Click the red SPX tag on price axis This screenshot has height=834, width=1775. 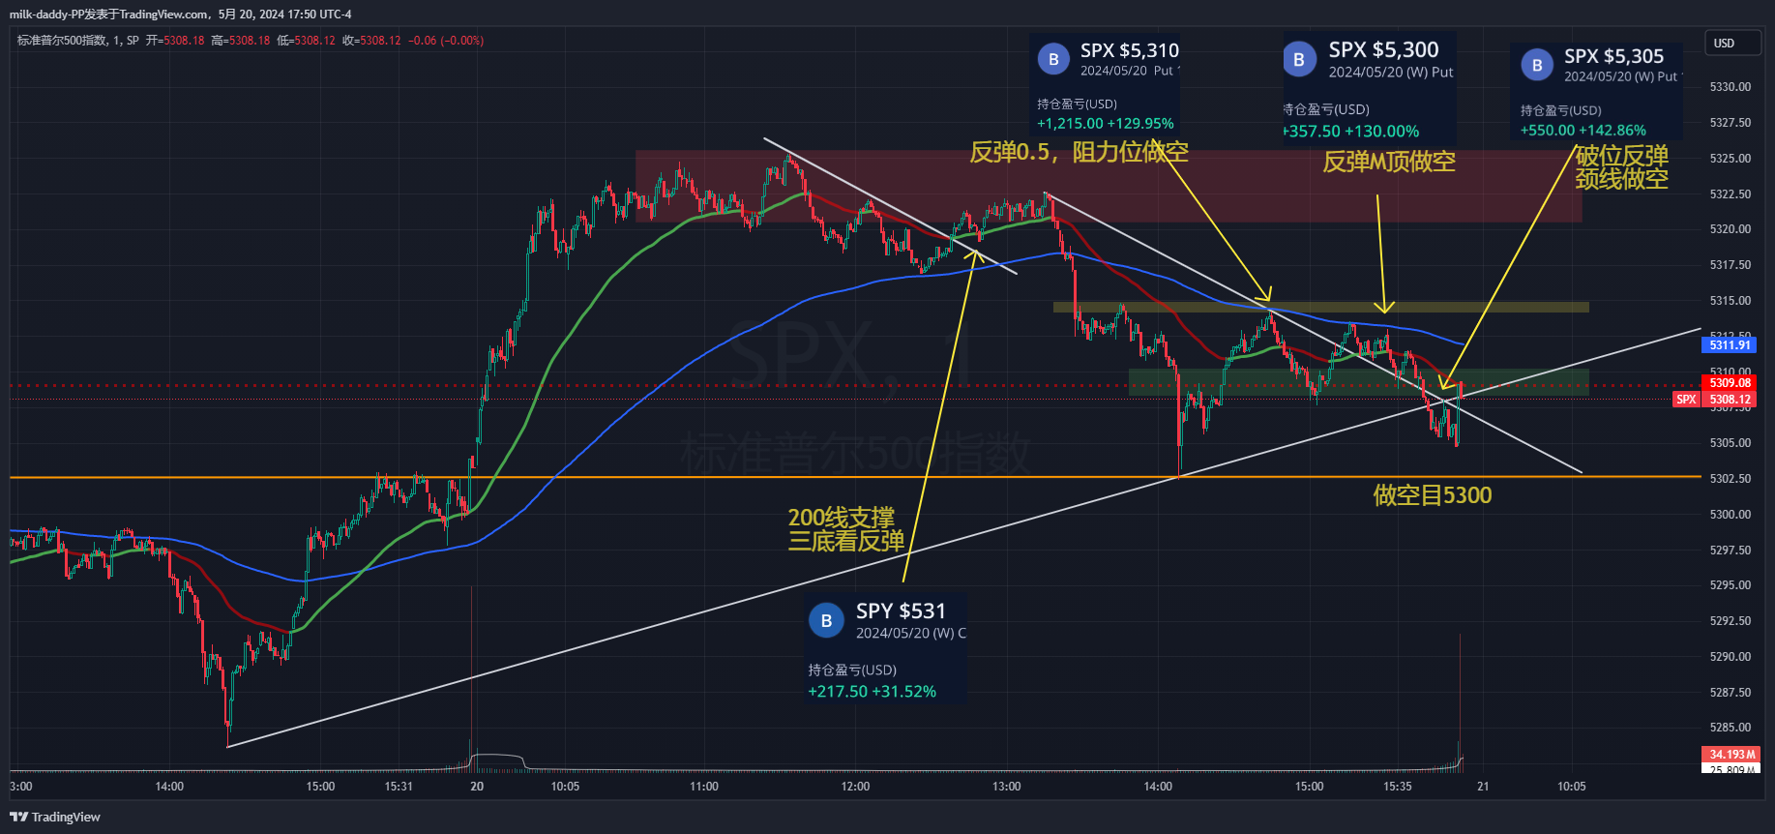(1686, 400)
